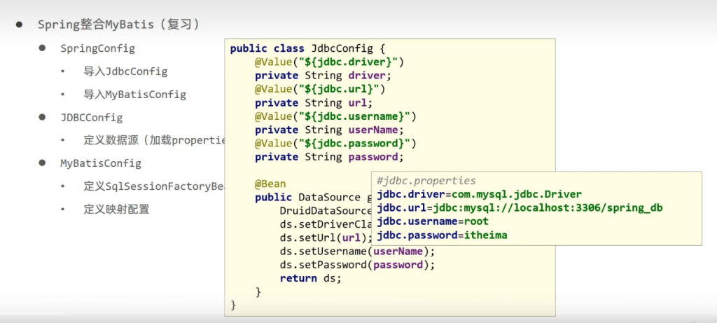
Task: Click the jdbc.password=itheima property line
Action: point(442,235)
